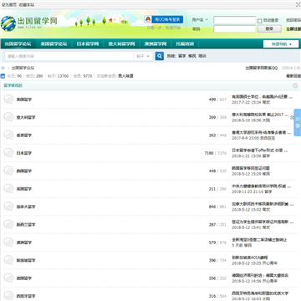Click the 出国留学网 globe logo

pyautogui.click(x=8, y=23)
